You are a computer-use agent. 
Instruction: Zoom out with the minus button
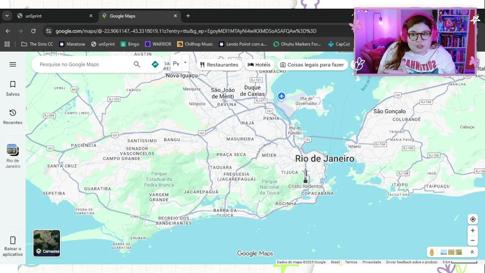pos(473,240)
